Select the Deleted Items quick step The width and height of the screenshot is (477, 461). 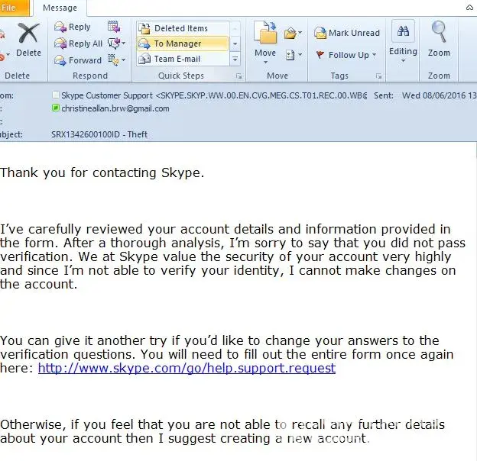pyautogui.click(x=180, y=28)
